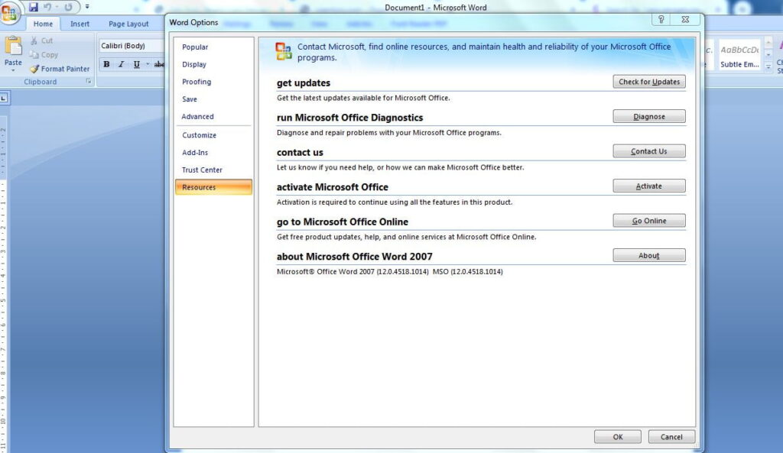Select the Trust Center options category
783x453 pixels.
click(214, 170)
